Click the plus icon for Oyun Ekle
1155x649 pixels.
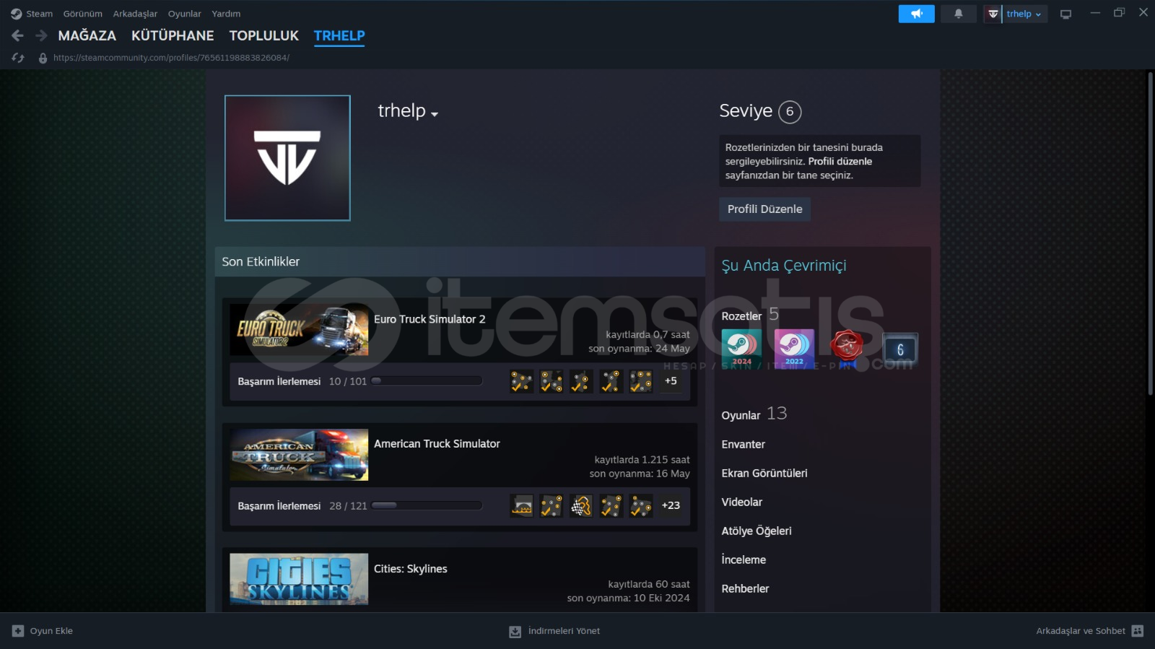18,631
